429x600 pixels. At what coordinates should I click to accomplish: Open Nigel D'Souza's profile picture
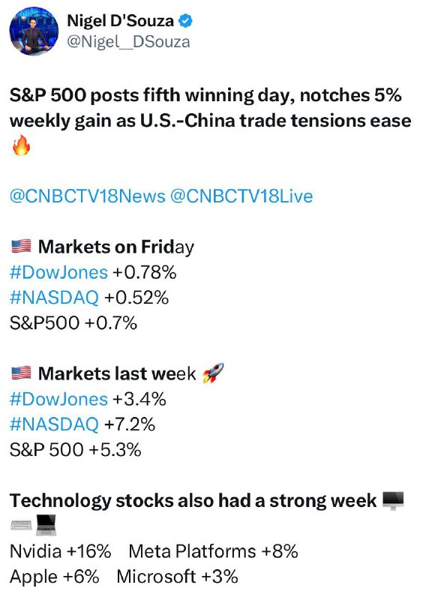(34, 31)
